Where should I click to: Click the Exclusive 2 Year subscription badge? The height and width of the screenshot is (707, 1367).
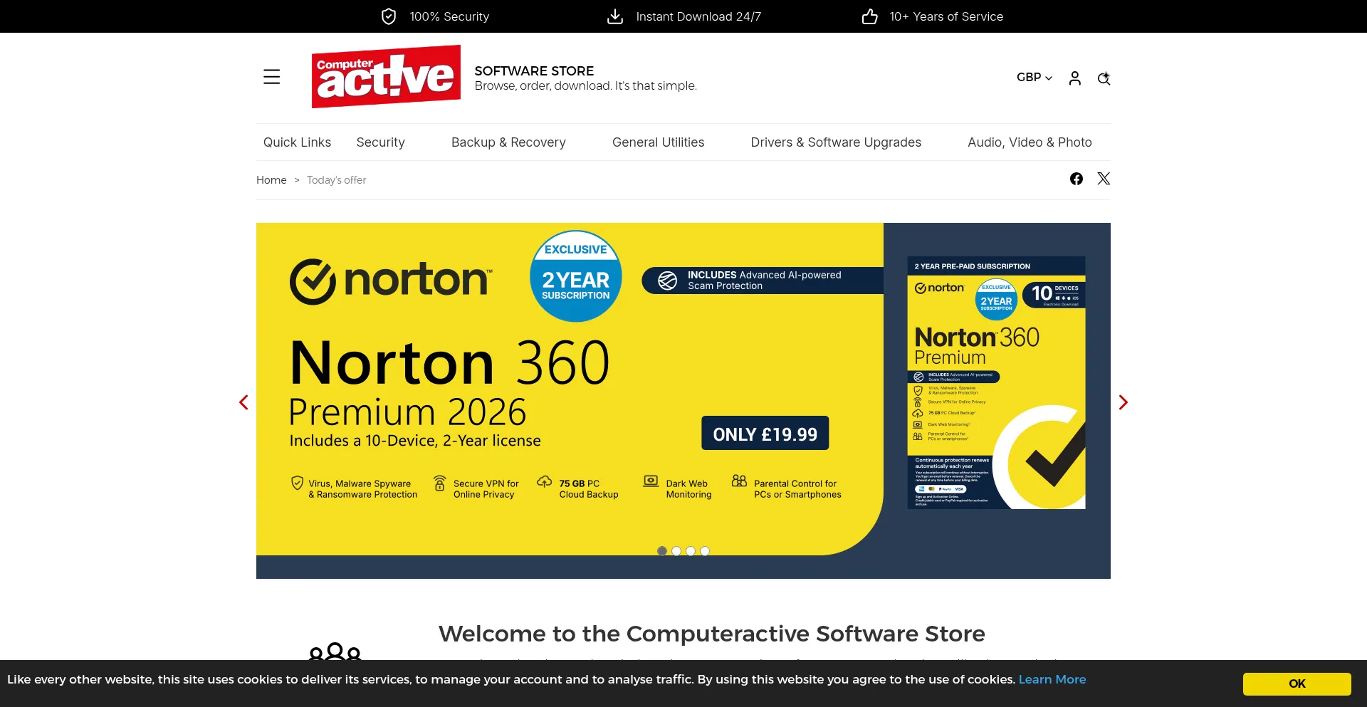tap(575, 276)
